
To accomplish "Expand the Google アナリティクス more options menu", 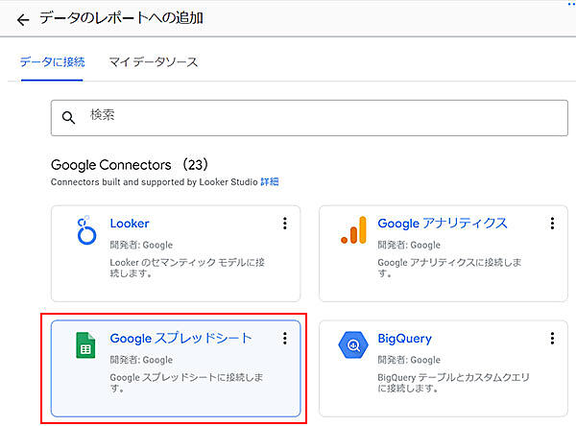I will coord(552,224).
